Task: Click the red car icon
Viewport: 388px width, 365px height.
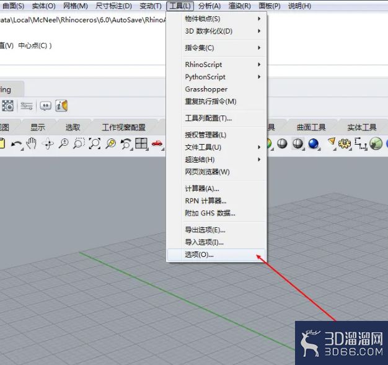Action: [157, 143]
